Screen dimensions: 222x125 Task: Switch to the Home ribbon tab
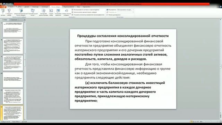(x=11, y=7)
